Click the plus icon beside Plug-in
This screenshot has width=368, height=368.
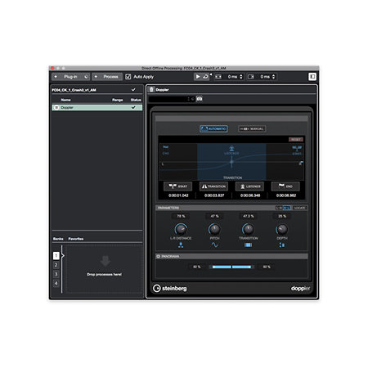[x=56, y=77]
